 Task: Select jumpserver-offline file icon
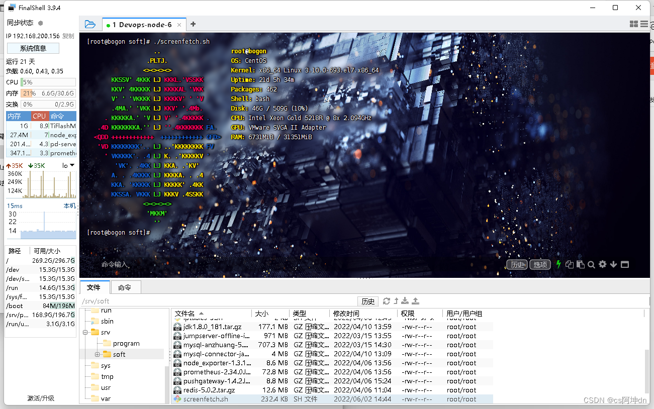click(177, 336)
